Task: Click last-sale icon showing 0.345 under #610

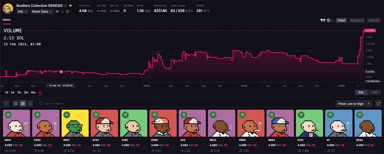Action: pyautogui.click(x=6, y=150)
